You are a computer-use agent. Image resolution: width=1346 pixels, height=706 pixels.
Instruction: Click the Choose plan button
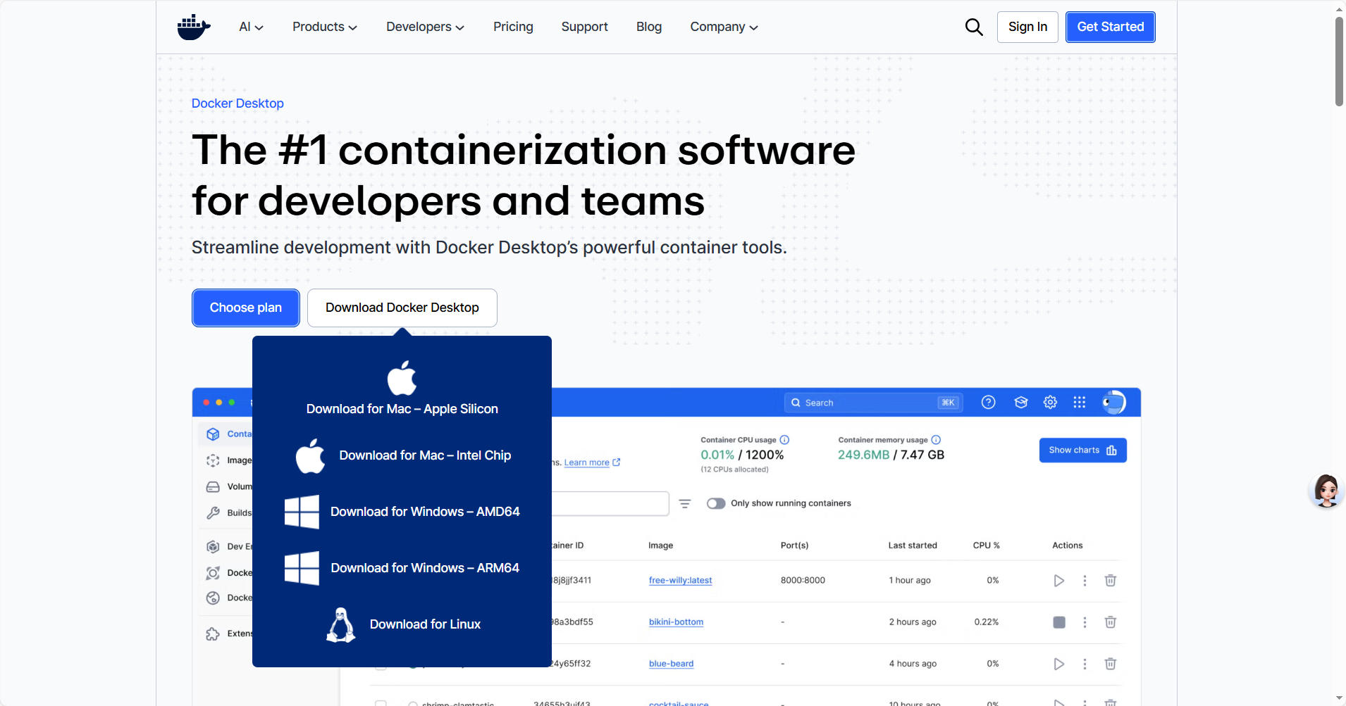[x=246, y=308]
